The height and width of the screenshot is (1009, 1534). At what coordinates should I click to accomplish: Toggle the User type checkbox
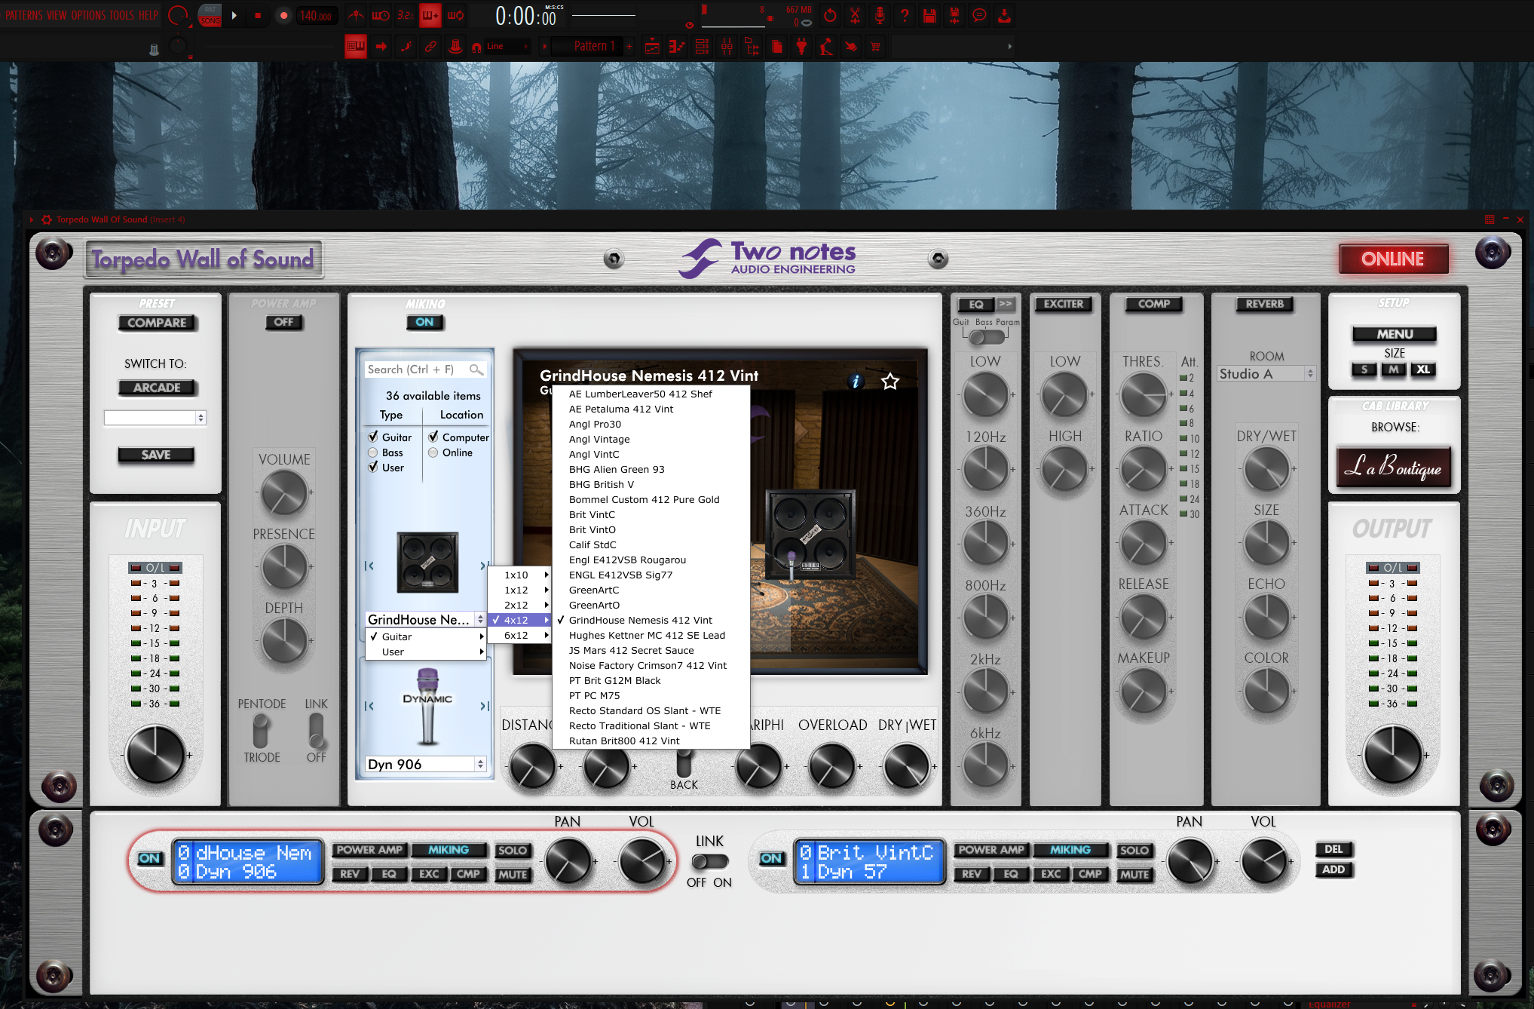(373, 468)
